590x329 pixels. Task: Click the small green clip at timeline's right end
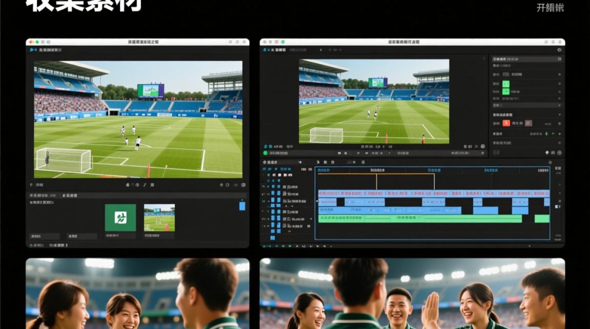pyautogui.click(x=542, y=218)
